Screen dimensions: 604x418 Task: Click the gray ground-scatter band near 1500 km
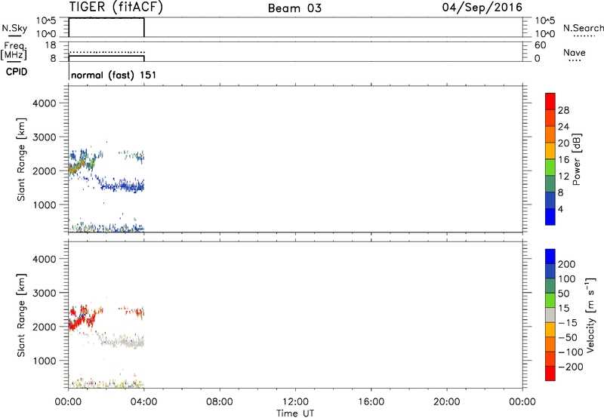tap(122, 342)
